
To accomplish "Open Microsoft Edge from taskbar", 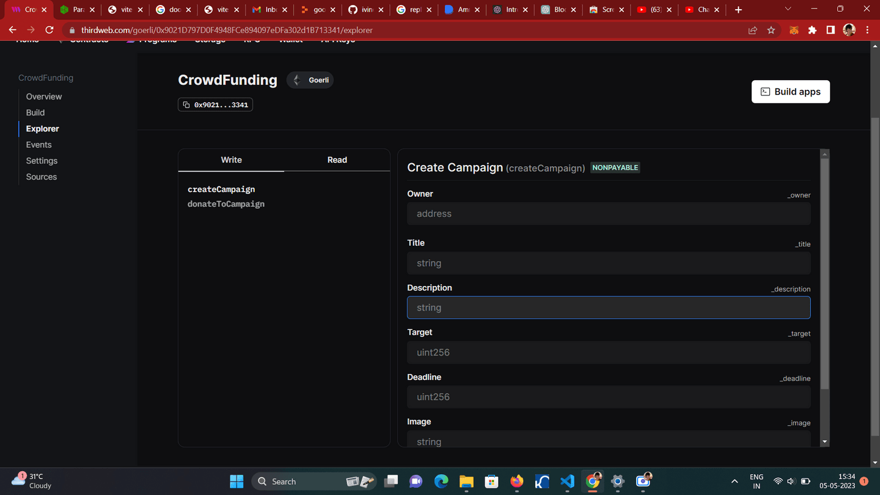I will pos(441,482).
